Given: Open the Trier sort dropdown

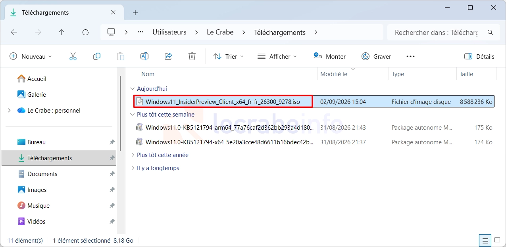Looking at the screenshot, I should coord(228,56).
